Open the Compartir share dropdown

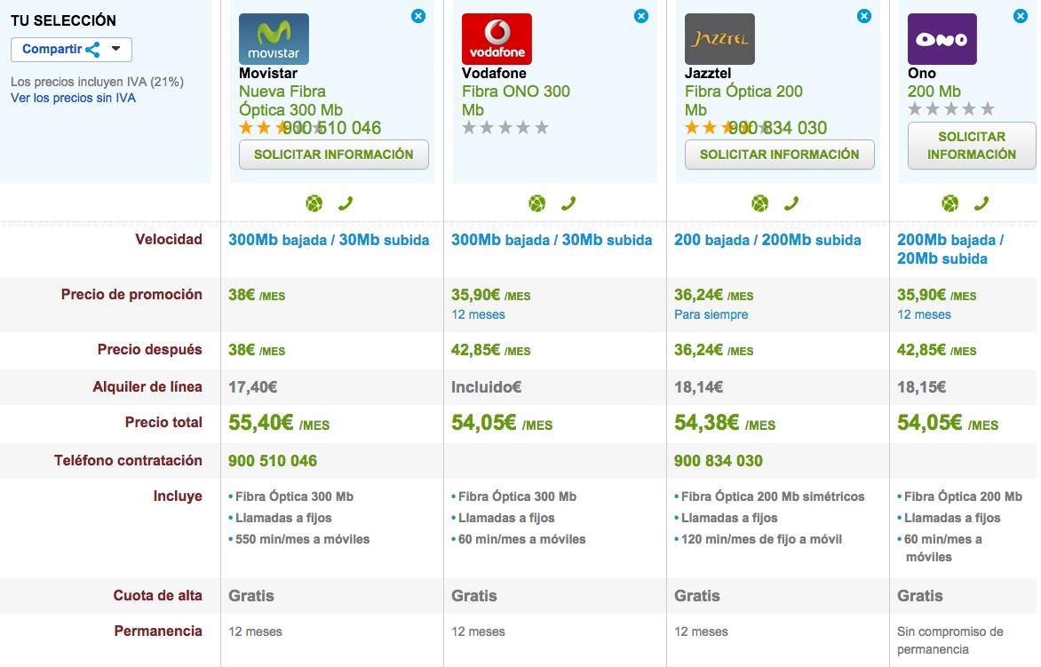pos(71,50)
